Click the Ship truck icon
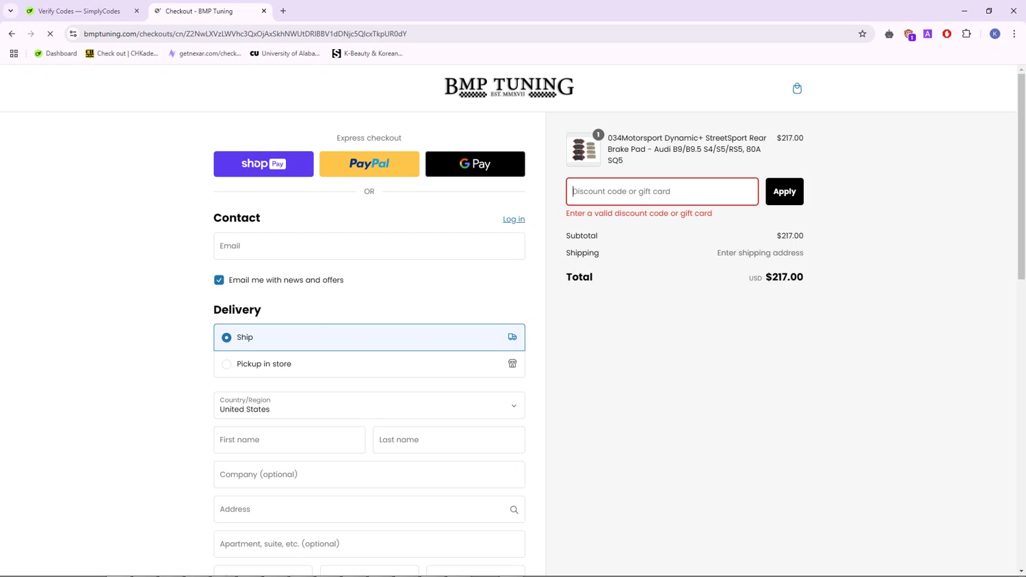The width and height of the screenshot is (1026, 577). (512, 337)
